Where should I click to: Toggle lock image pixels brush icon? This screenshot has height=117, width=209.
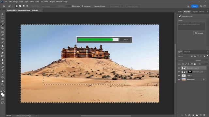(186, 64)
